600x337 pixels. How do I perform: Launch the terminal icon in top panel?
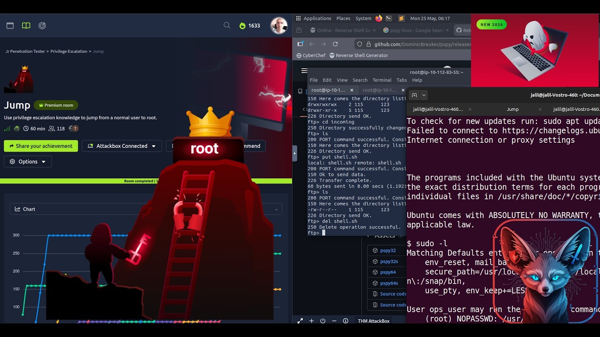(389, 18)
